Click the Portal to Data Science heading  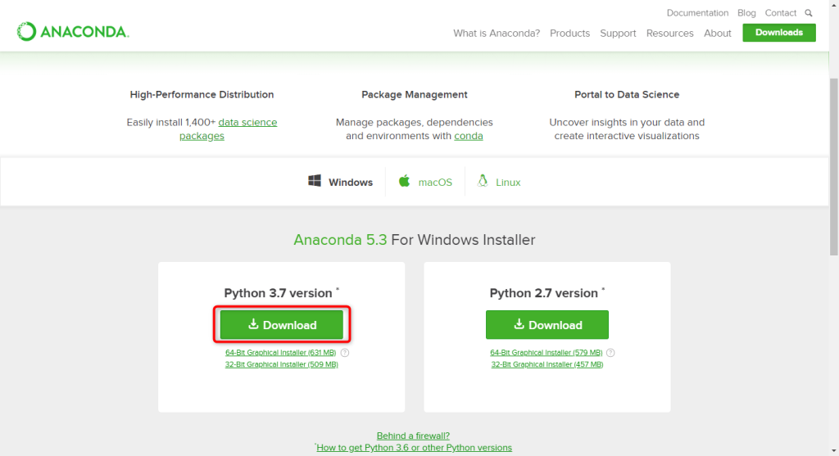click(x=627, y=95)
